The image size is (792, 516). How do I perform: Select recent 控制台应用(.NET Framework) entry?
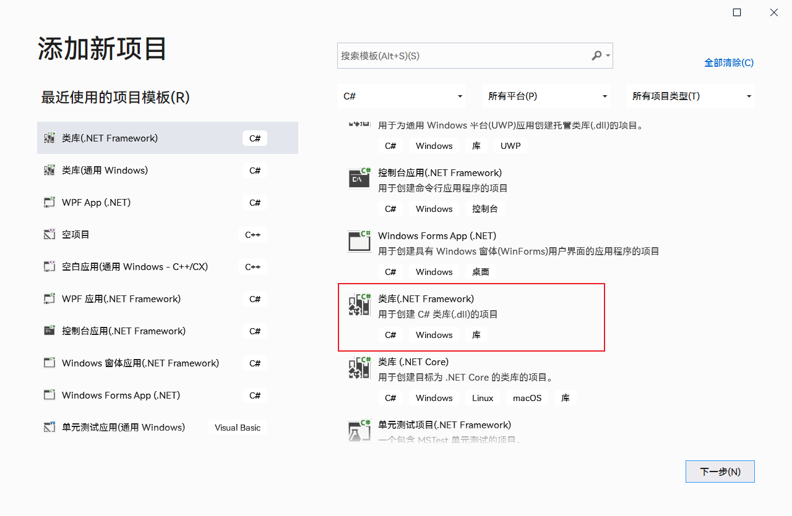[168, 331]
